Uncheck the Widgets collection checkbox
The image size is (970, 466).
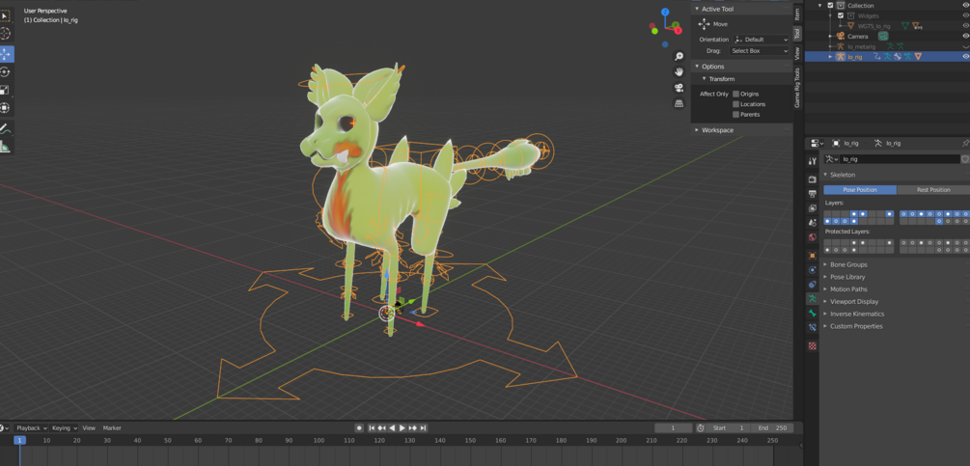pos(841,15)
